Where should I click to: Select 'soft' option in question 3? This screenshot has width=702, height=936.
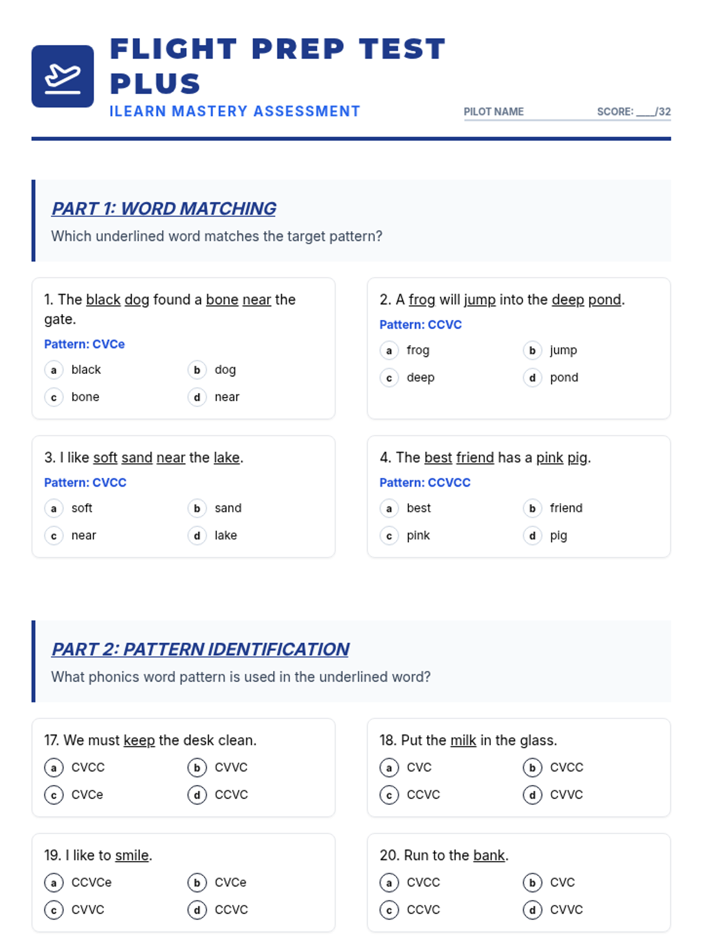click(x=54, y=508)
